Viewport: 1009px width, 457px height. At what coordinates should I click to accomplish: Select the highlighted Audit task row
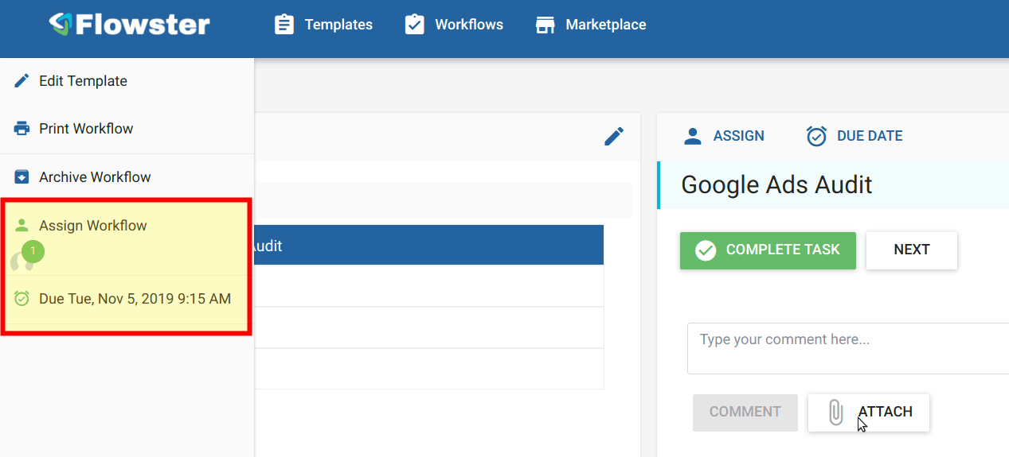coord(429,246)
